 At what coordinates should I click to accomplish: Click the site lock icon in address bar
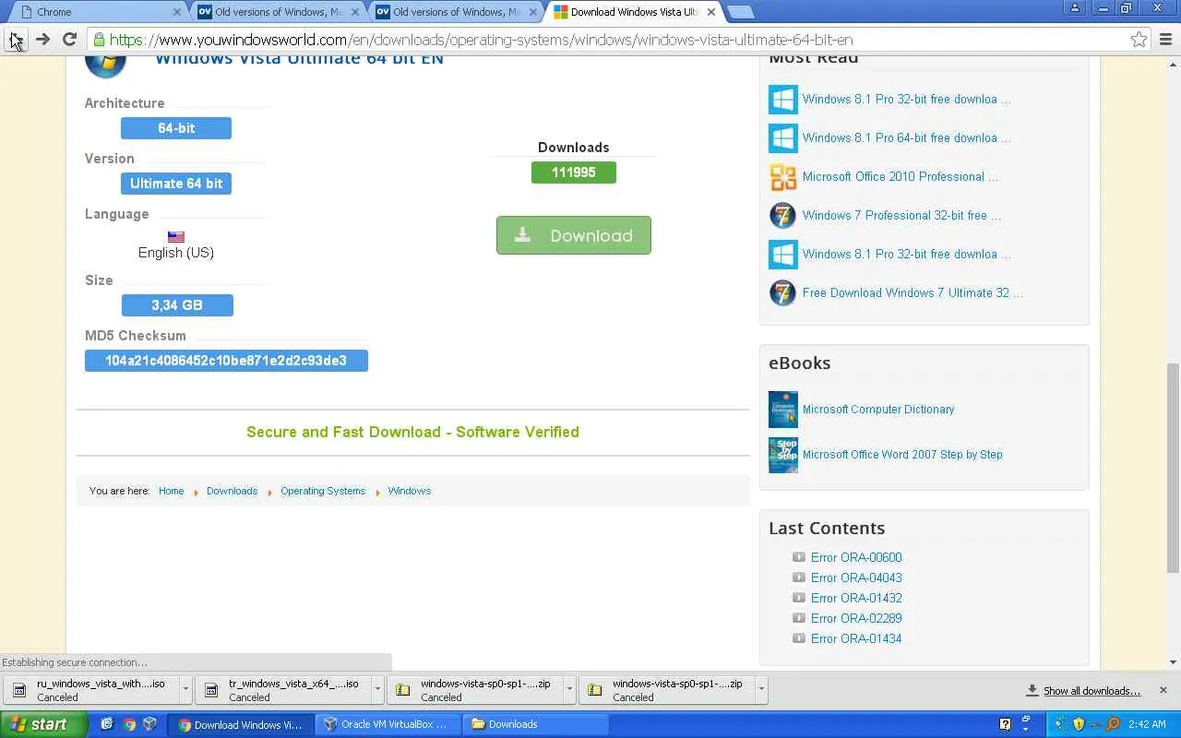click(99, 40)
